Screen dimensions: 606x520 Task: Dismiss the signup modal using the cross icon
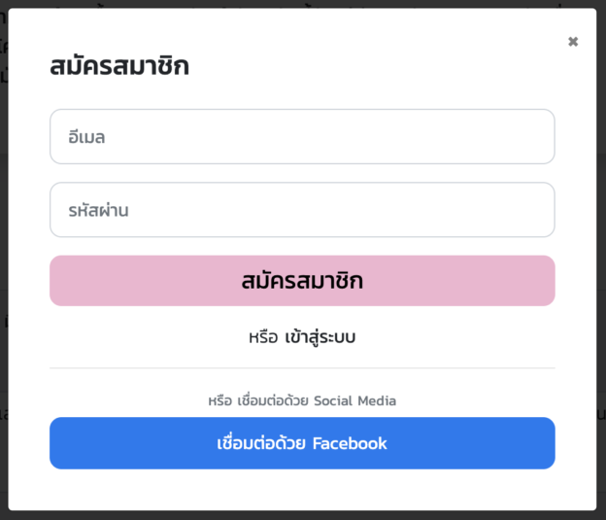coord(573,42)
